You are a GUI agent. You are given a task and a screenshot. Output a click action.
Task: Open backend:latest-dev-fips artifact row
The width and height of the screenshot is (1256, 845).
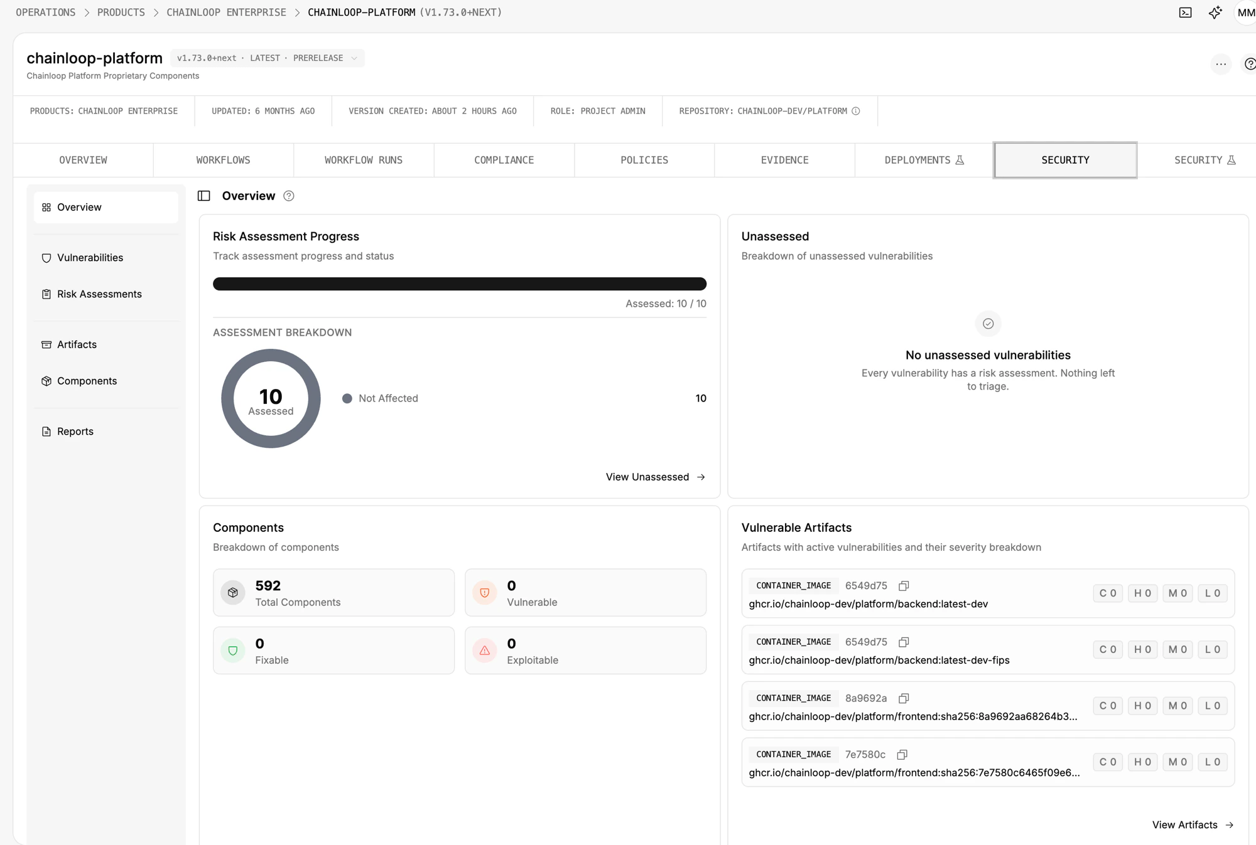[x=988, y=650]
